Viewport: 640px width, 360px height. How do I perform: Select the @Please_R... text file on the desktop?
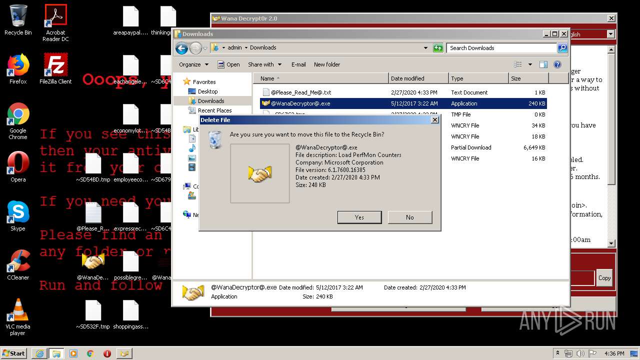pos(93,217)
